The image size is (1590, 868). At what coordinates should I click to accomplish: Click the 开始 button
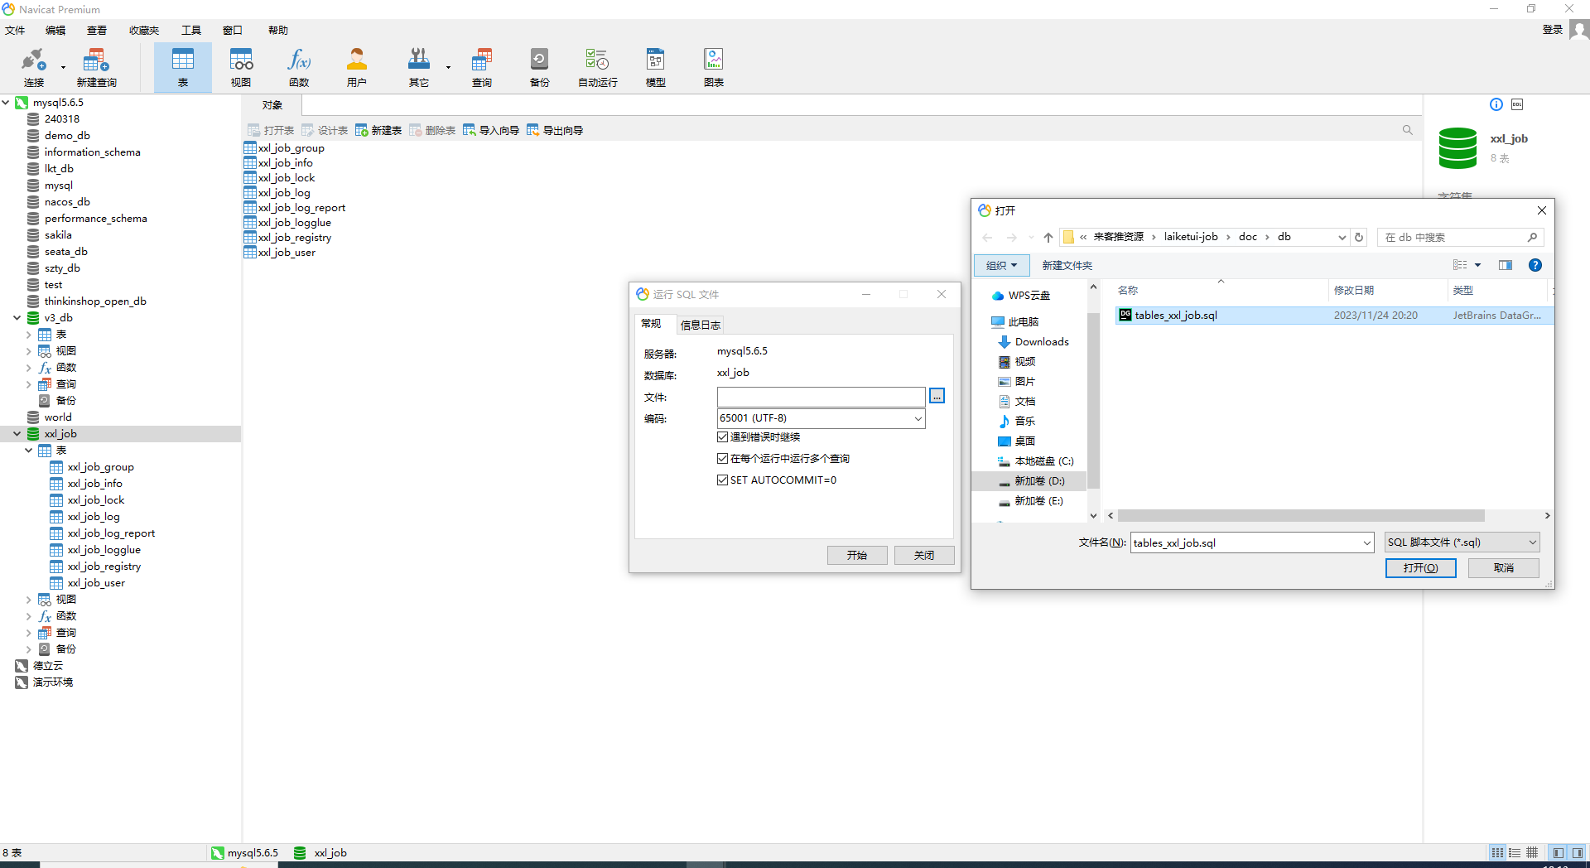click(x=857, y=555)
